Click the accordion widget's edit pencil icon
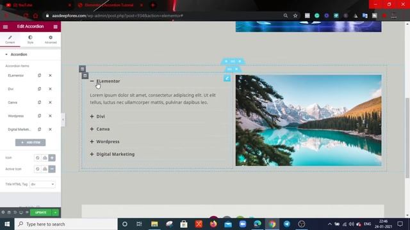The height and width of the screenshot is (230, 410). 227,78
